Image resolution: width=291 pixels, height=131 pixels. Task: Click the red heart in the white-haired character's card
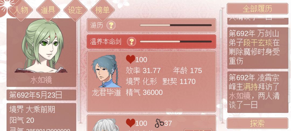(130, 123)
